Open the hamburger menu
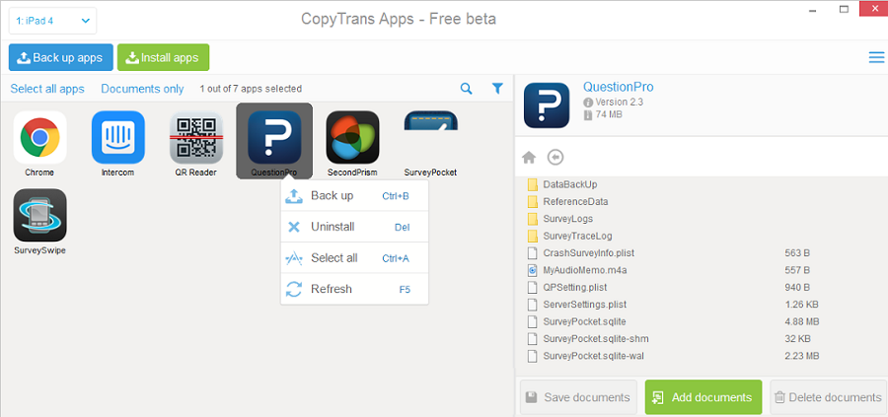This screenshot has width=888, height=417. pyautogui.click(x=876, y=57)
